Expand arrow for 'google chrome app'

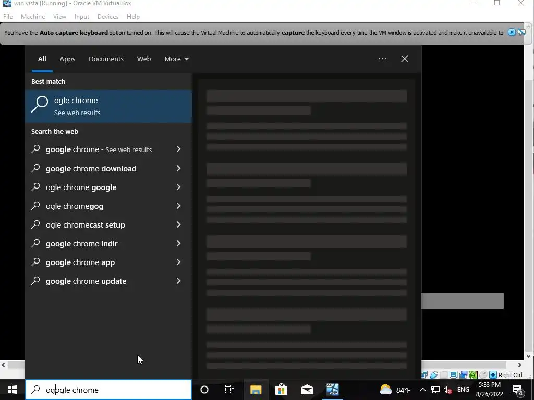pyautogui.click(x=178, y=262)
